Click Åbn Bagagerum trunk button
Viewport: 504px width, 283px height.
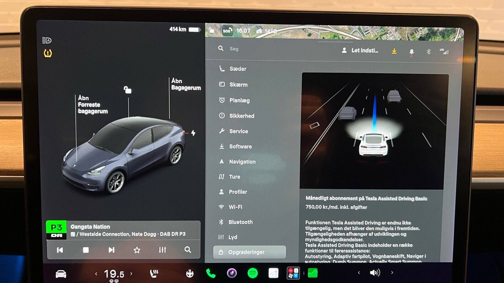click(186, 84)
